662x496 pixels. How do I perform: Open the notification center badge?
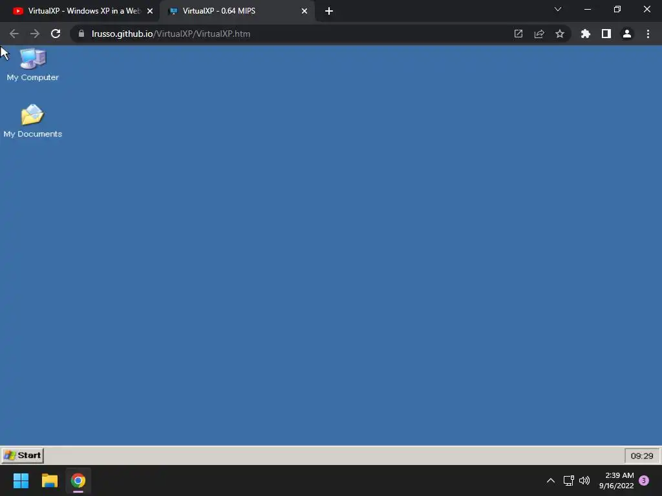click(644, 480)
